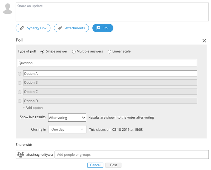Open the Show live results dropdown
211x170 pixels.
click(x=67, y=118)
